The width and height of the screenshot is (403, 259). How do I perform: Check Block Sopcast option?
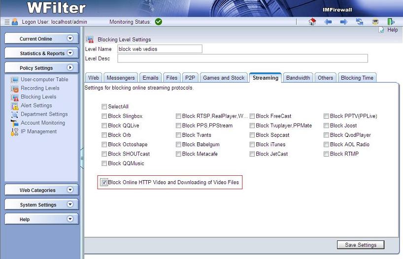(x=252, y=135)
